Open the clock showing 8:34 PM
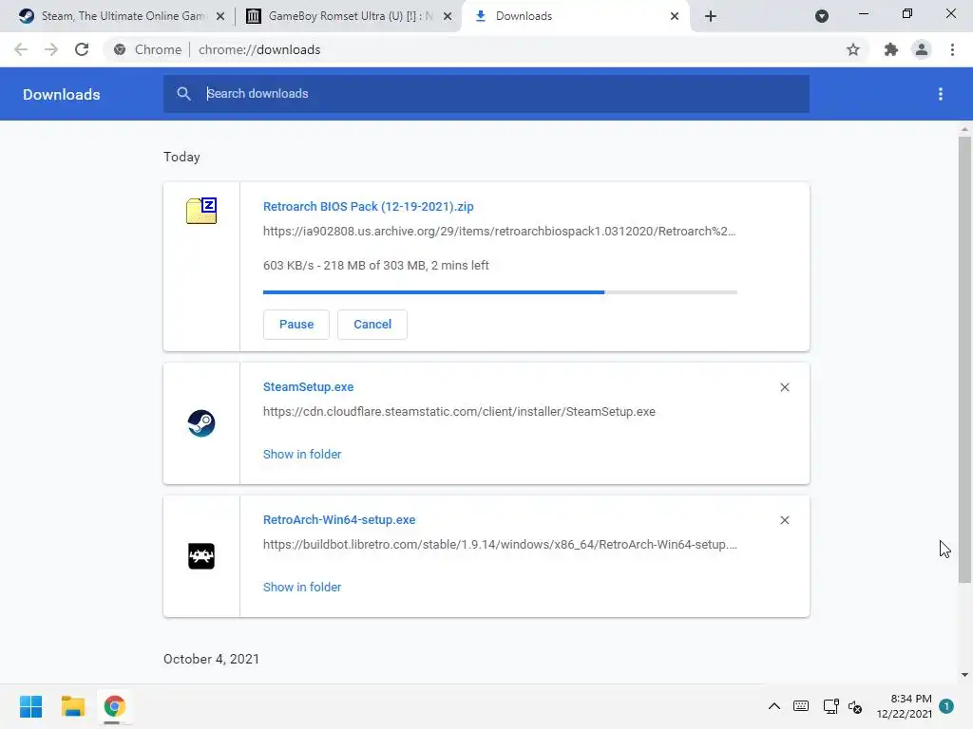This screenshot has height=729, width=973. pyautogui.click(x=905, y=706)
